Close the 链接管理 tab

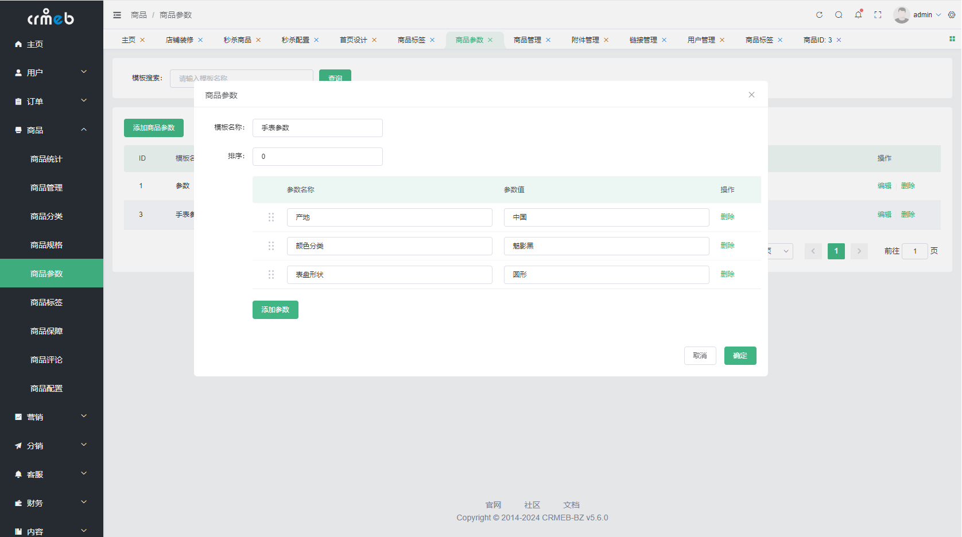[664, 40]
